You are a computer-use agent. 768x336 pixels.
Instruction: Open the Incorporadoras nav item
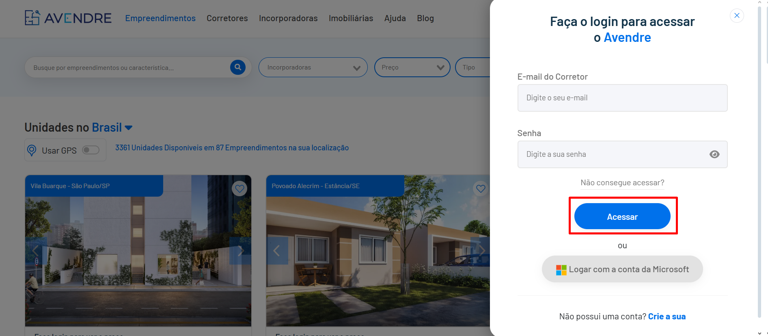tap(288, 18)
